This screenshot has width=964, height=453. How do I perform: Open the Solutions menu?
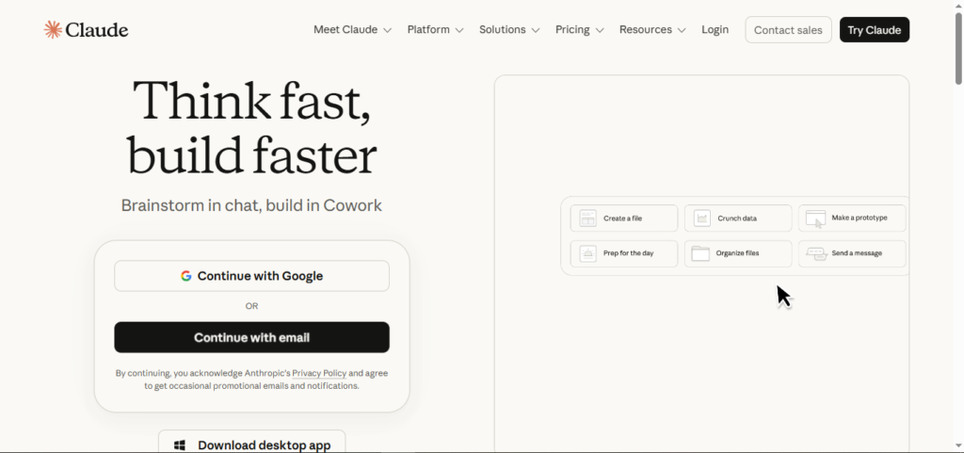pos(509,29)
